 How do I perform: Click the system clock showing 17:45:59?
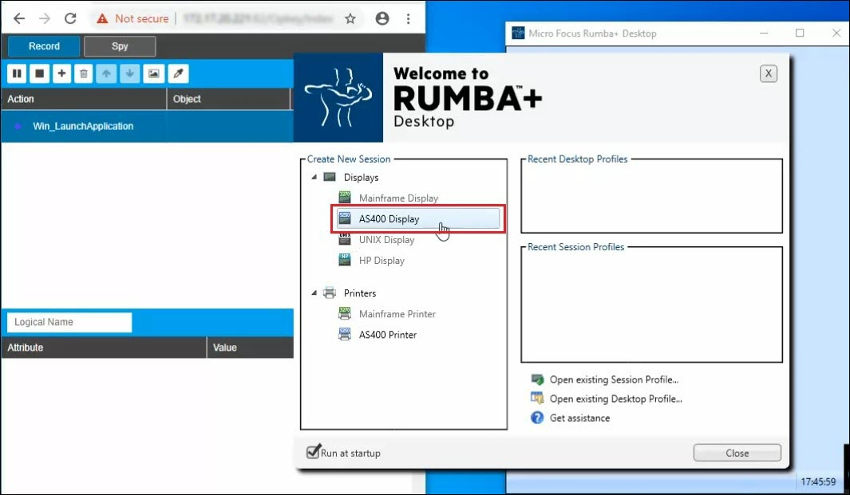tap(818, 481)
